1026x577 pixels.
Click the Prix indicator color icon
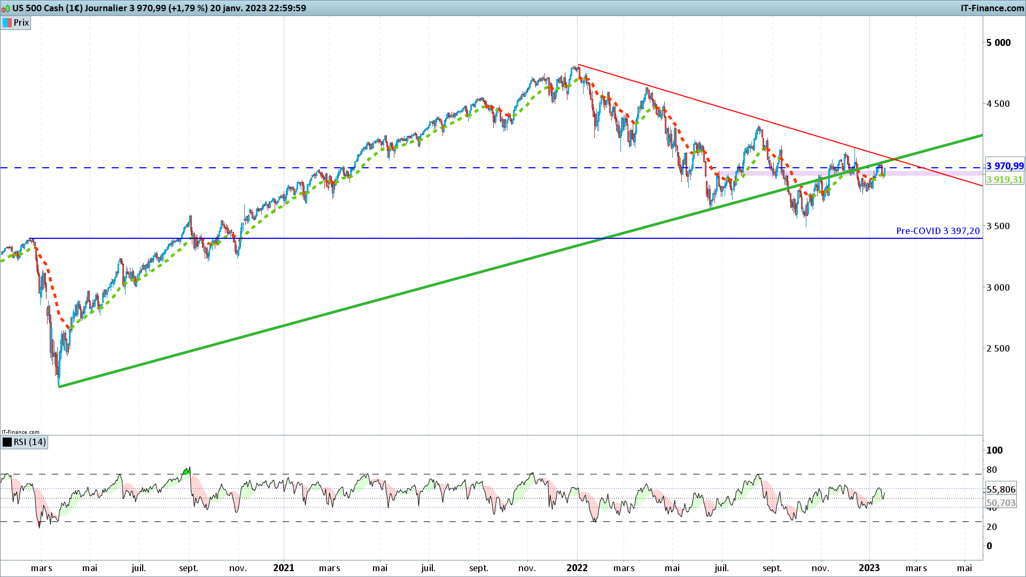[7, 22]
